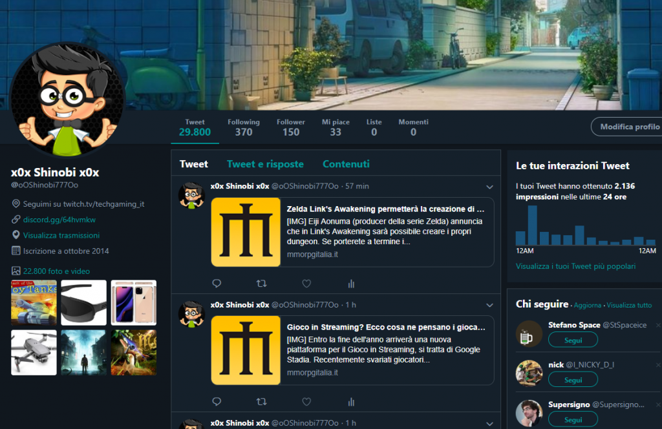Retweet the Gioco in Streaming tweet

[261, 402]
